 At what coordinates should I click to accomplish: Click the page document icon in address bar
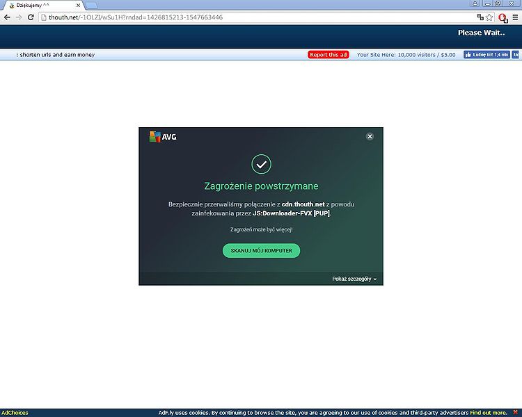[44, 17]
